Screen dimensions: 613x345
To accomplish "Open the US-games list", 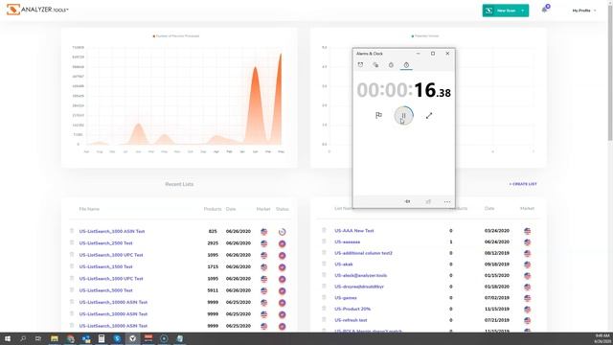I will pyautogui.click(x=346, y=298).
